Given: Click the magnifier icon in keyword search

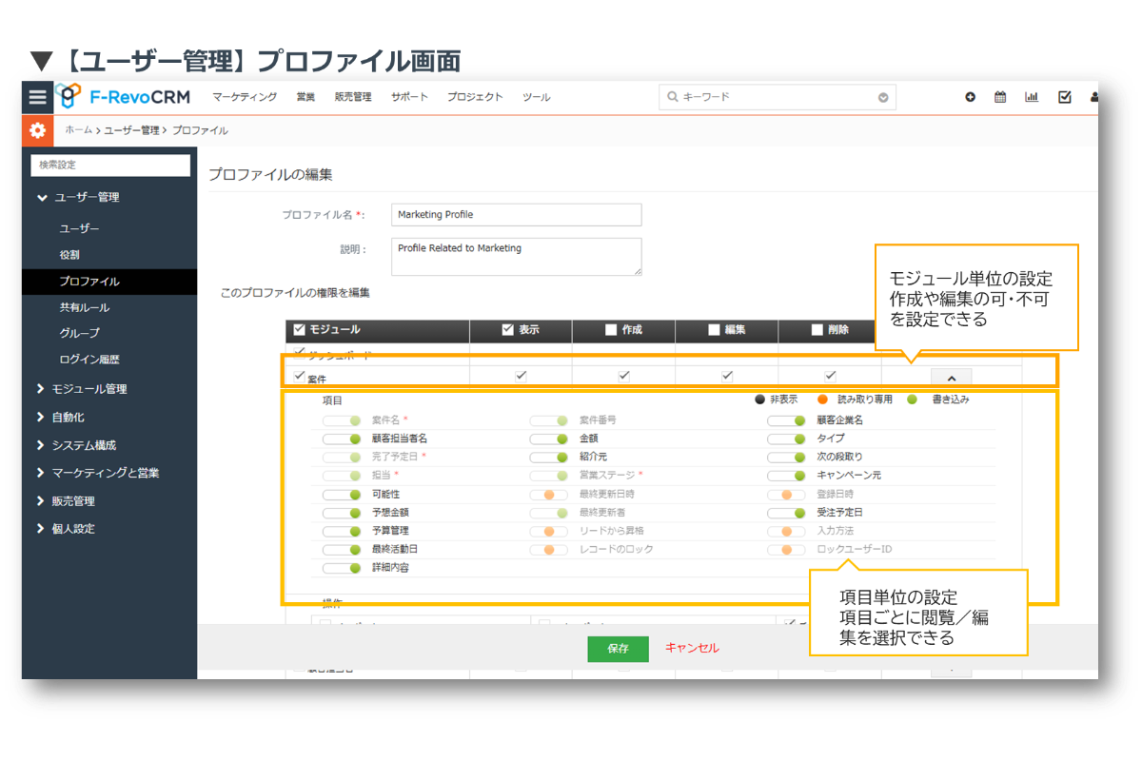Looking at the screenshot, I should pyautogui.click(x=673, y=97).
